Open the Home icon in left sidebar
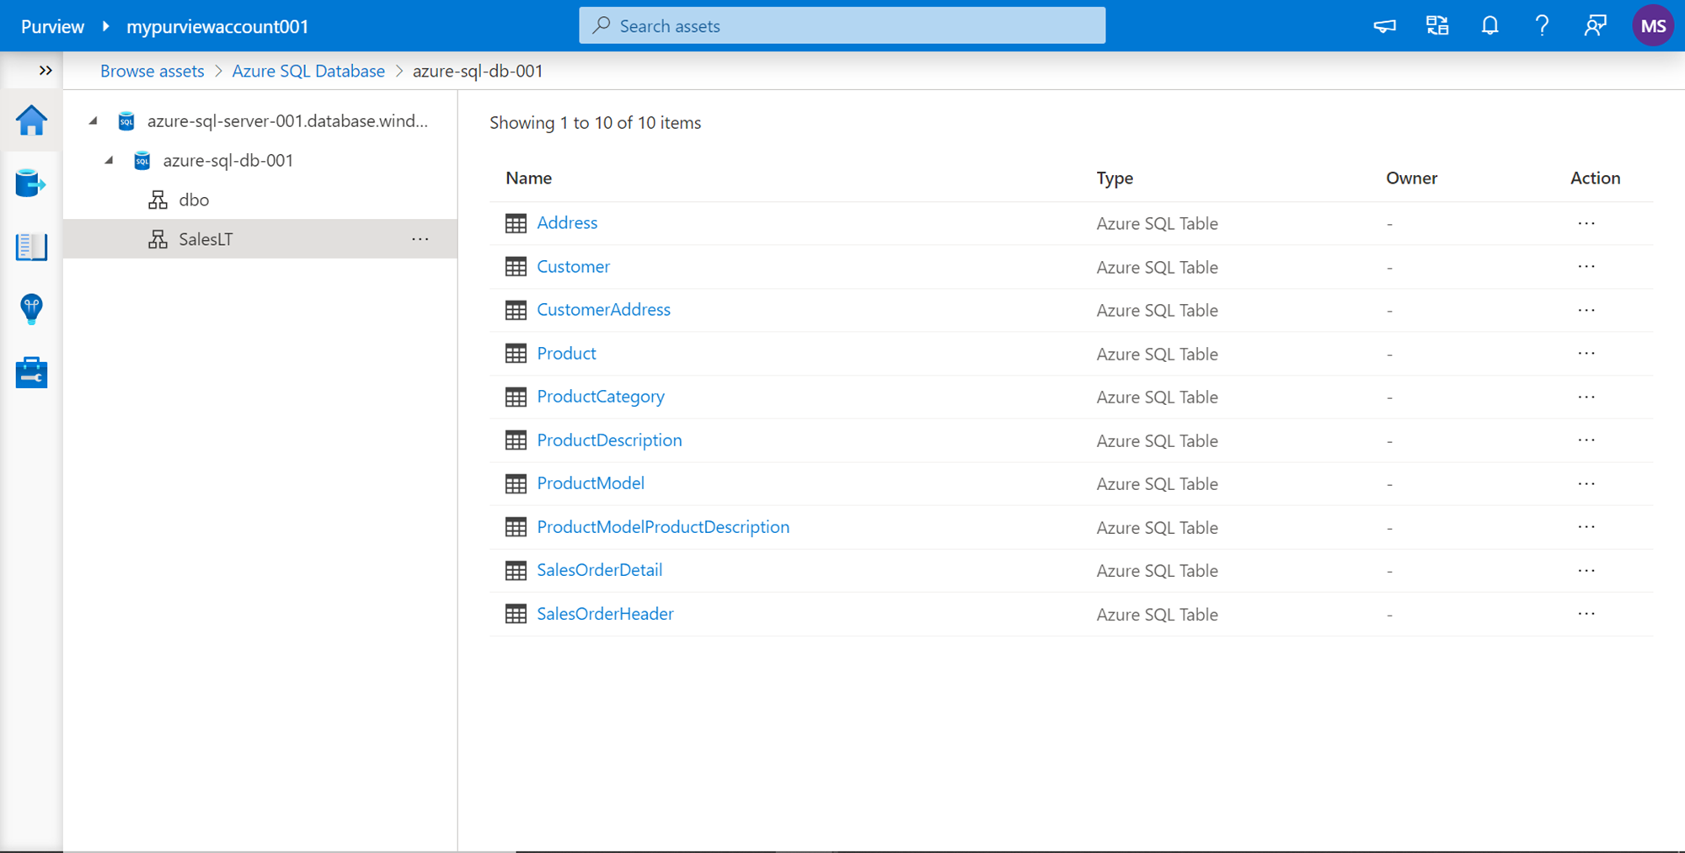The height and width of the screenshot is (853, 1685). pyautogui.click(x=31, y=121)
